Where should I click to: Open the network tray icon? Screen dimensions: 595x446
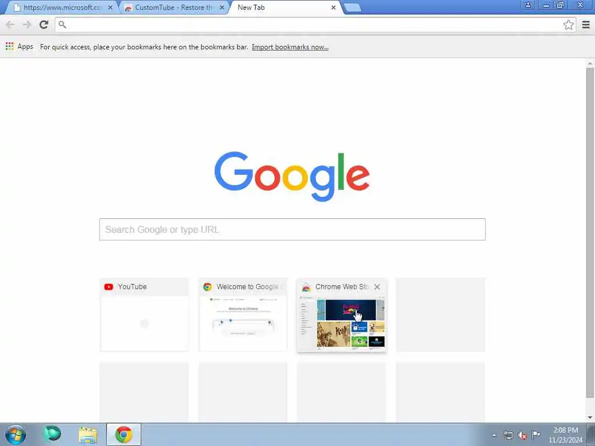point(508,435)
